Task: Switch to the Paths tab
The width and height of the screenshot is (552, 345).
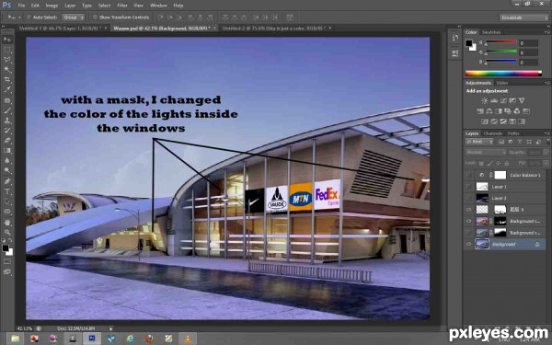Action: (x=513, y=133)
